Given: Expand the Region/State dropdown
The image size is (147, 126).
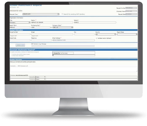Looking at the screenshot, I should [127, 34].
